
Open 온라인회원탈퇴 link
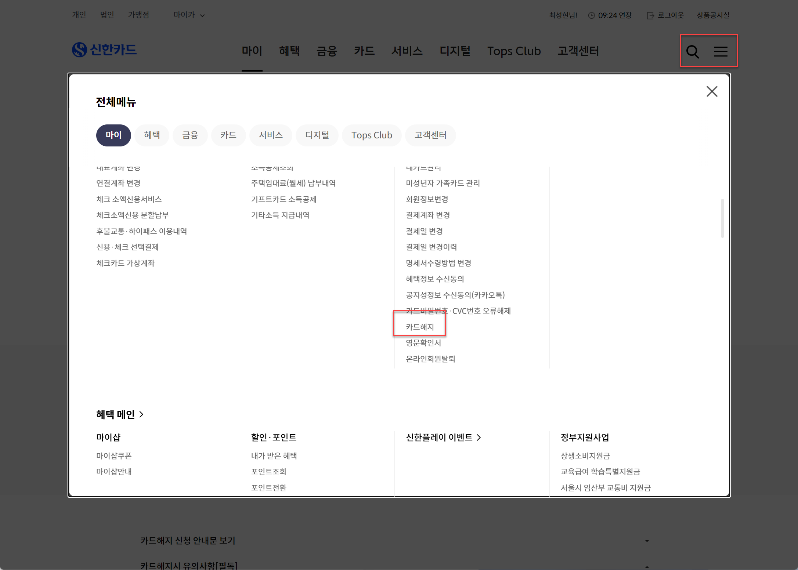click(x=430, y=359)
